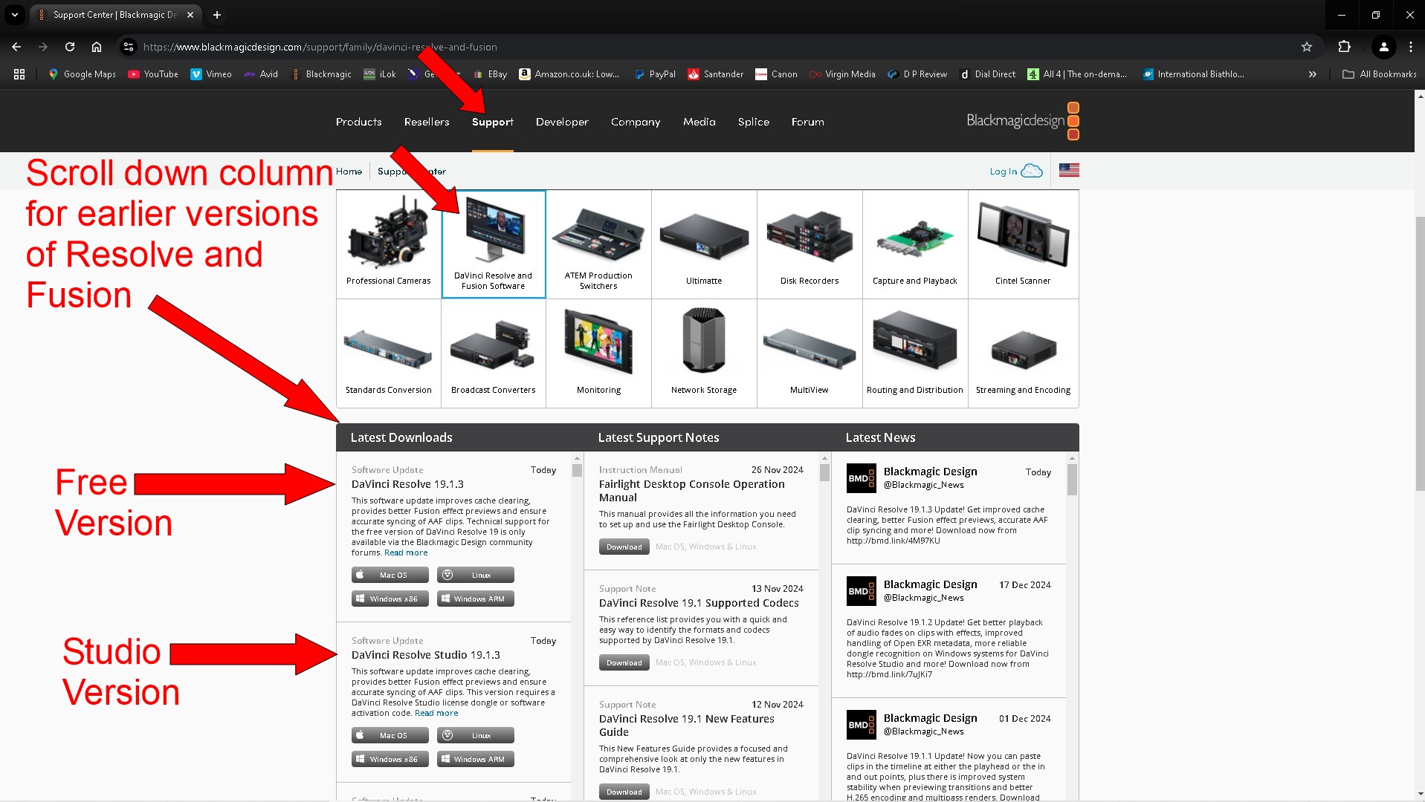Open tab search dropdown arrow
This screenshot has height=802, width=1425.
click(x=14, y=15)
